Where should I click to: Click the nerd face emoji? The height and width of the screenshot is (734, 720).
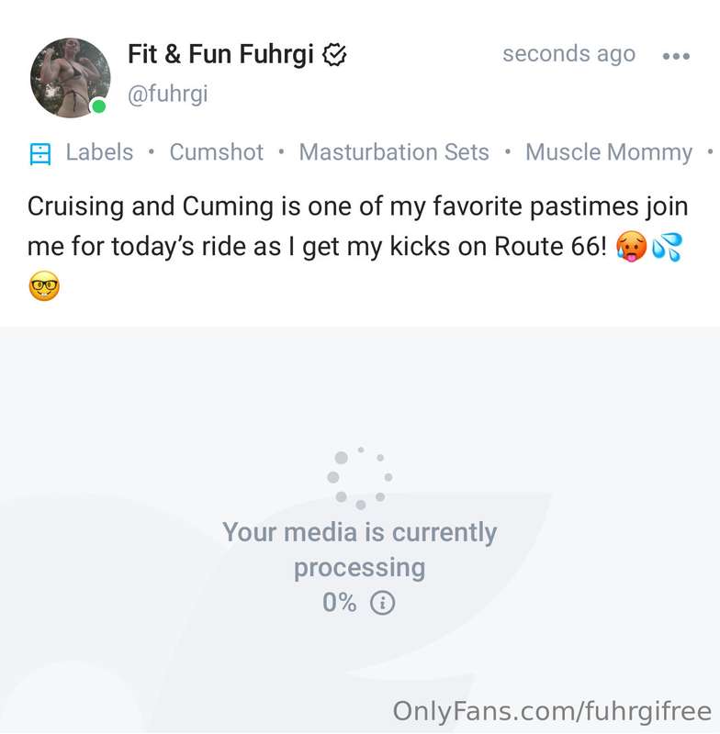point(44,288)
